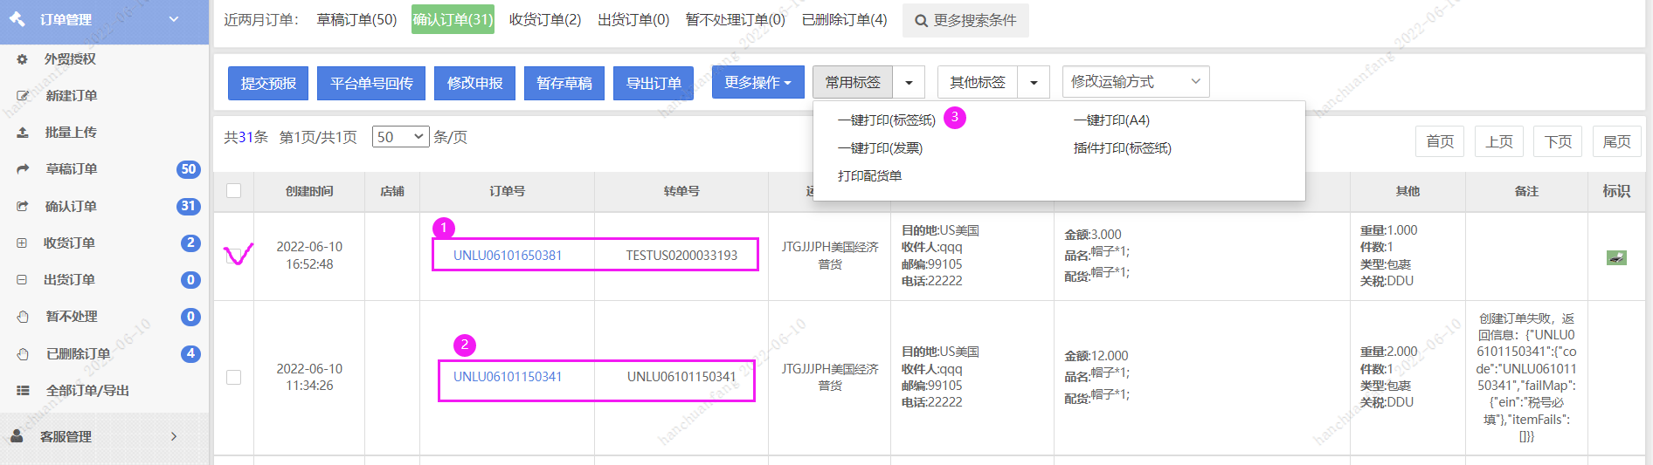This screenshot has width=1653, height=465.
Task: Open order link UNLU06101150341
Action: click(508, 377)
